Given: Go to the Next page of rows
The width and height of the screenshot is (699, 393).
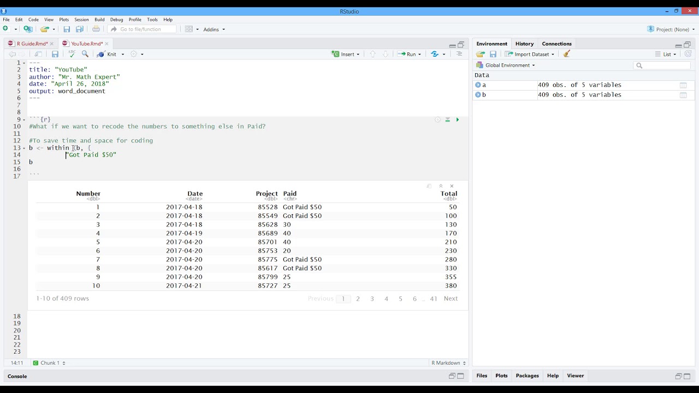Looking at the screenshot, I should 451,299.
